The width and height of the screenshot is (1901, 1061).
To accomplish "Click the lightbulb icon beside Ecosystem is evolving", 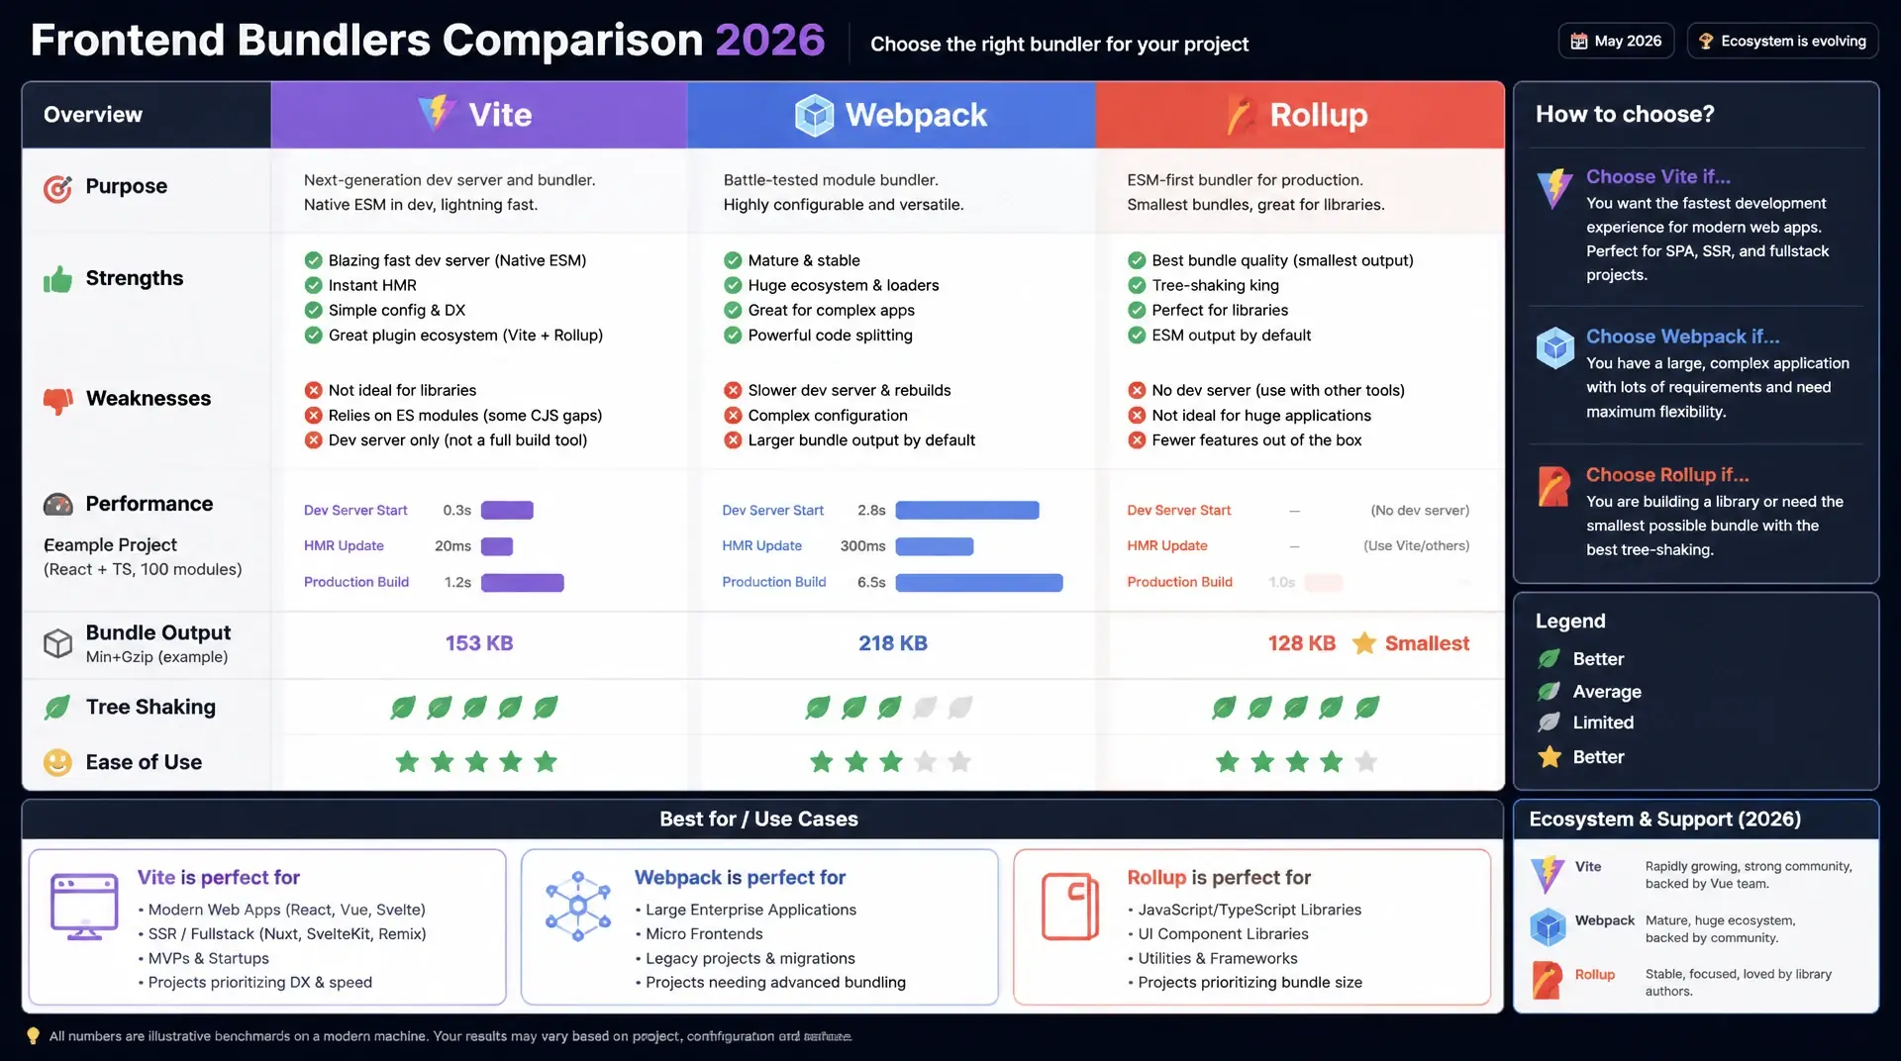I will click(x=1706, y=42).
